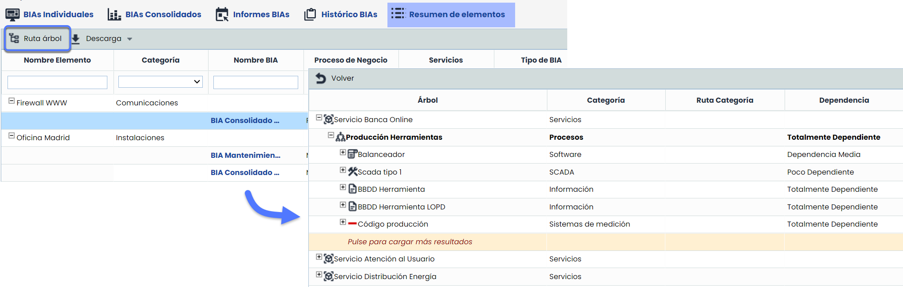Viewport: 903px width, 287px height.
Task: Collapse the Firewall WWW row
Action: click(11, 101)
